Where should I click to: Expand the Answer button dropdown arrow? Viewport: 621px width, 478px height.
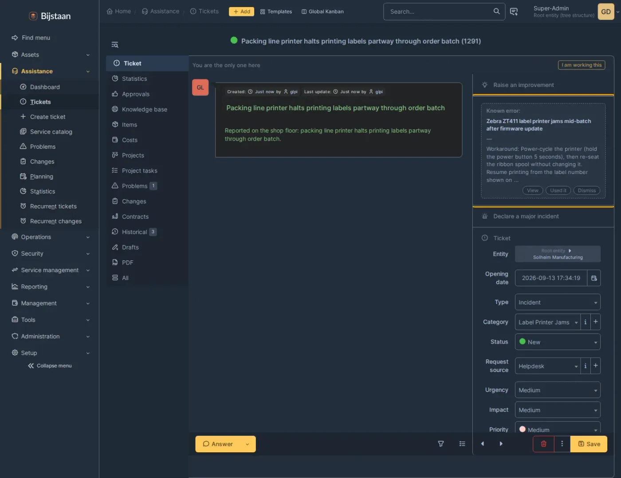click(248, 444)
